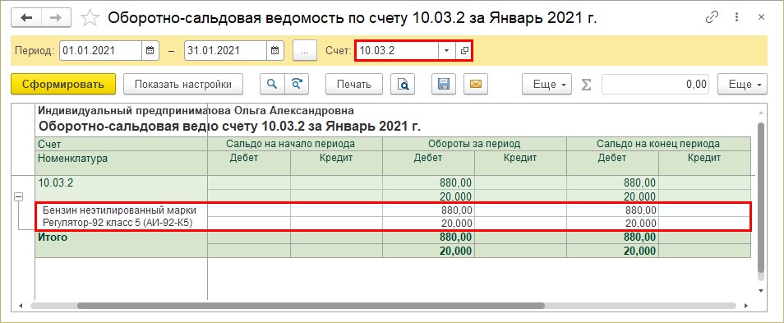The image size is (784, 323).
Task: Click vertical scrollbar up arrow
Action: click(x=760, y=113)
